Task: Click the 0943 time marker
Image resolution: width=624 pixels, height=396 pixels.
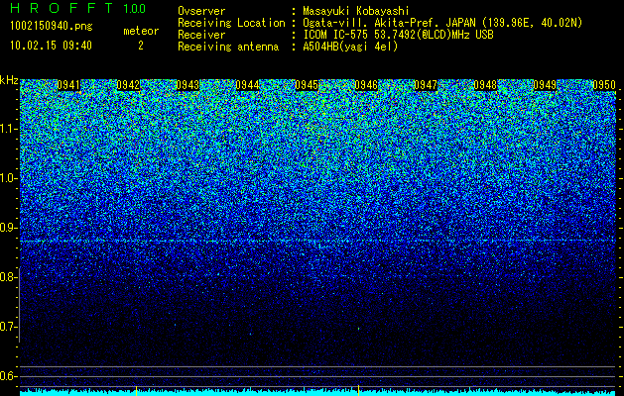Action: tap(187, 85)
